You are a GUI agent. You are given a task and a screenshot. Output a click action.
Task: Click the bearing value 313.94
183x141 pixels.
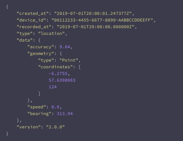(65, 114)
